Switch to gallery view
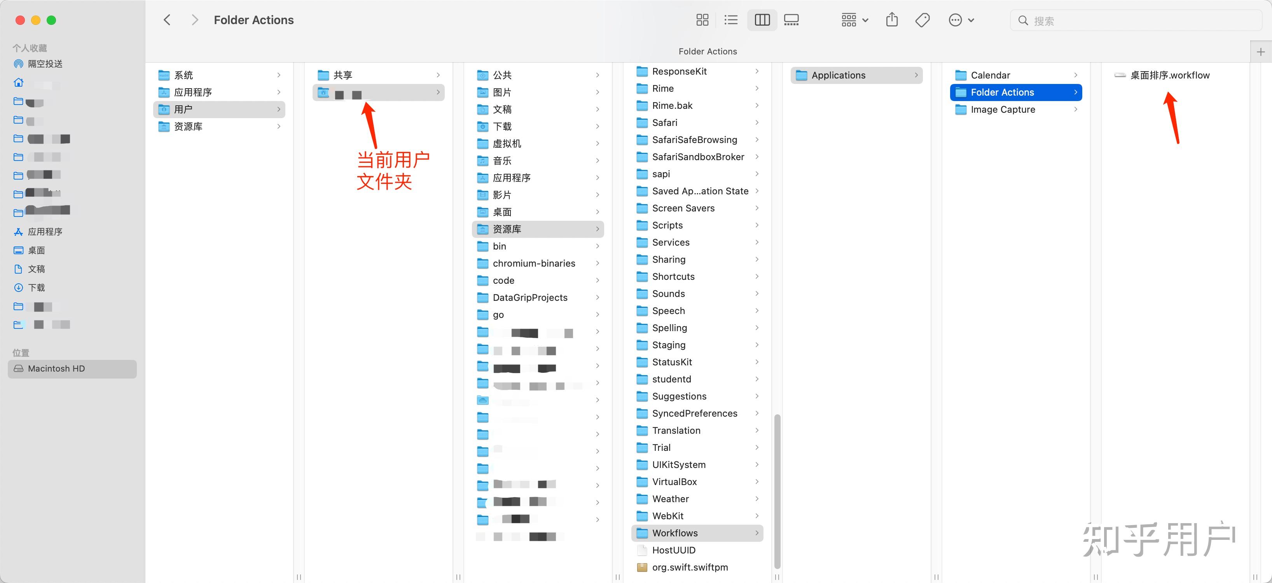The image size is (1272, 583). coord(791,20)
